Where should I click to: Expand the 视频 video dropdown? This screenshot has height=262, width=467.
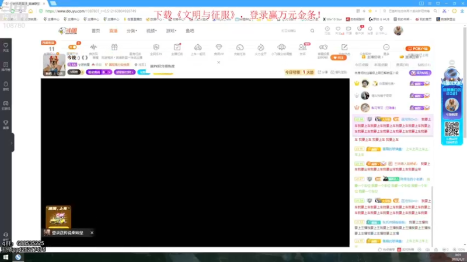click(151, 31)
